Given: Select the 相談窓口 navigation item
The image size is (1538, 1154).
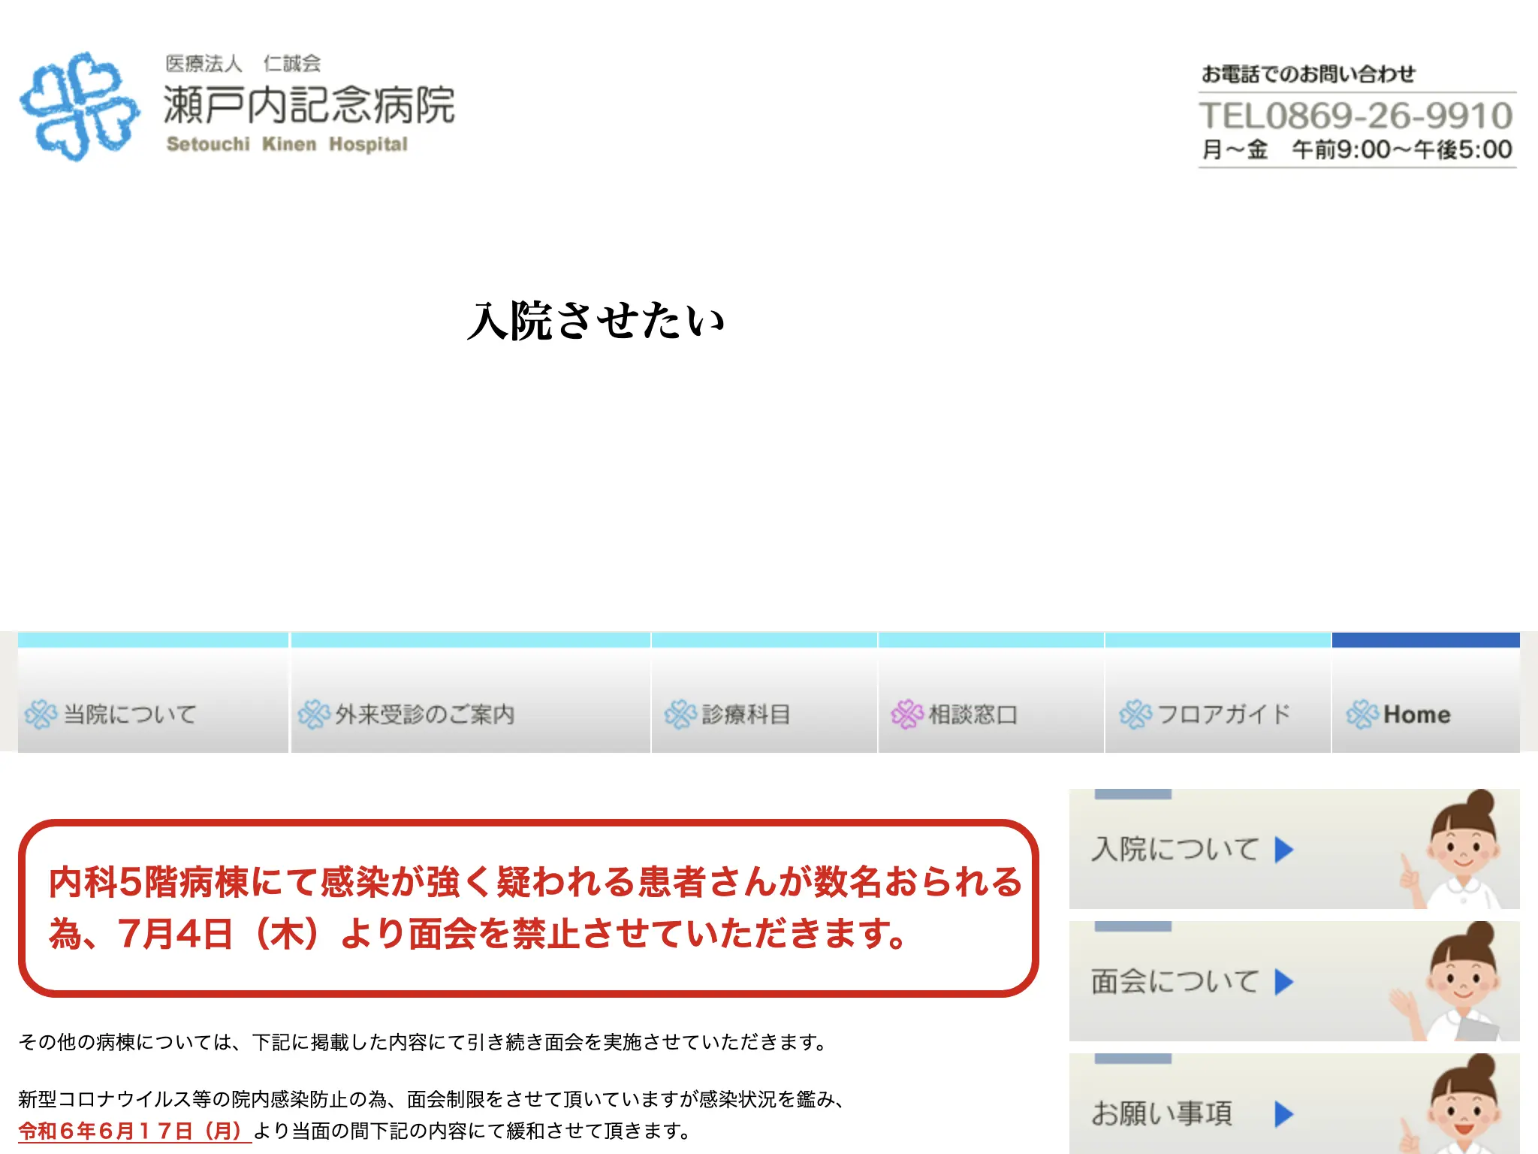Looking at the screenshot, I should tap(991, 693).
